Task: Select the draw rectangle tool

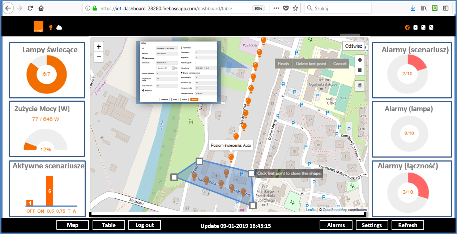Action: click(x=360, y=70)
